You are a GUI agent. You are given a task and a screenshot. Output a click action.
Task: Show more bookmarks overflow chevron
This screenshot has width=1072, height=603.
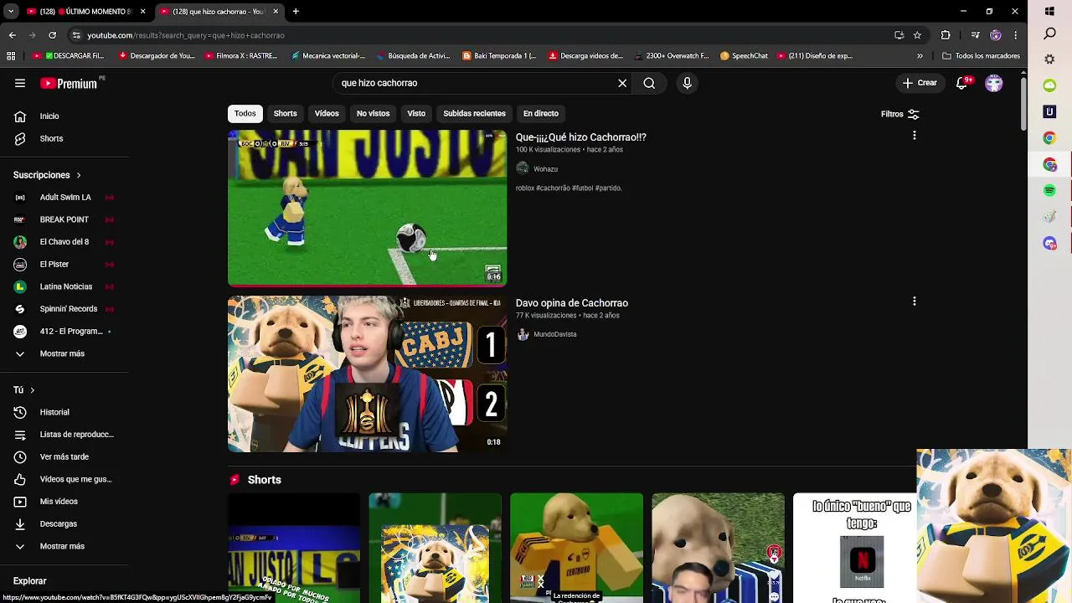(920, 56)
